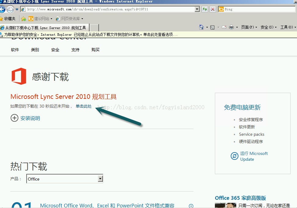Open the 运行 Microsoft Update link

254,156
